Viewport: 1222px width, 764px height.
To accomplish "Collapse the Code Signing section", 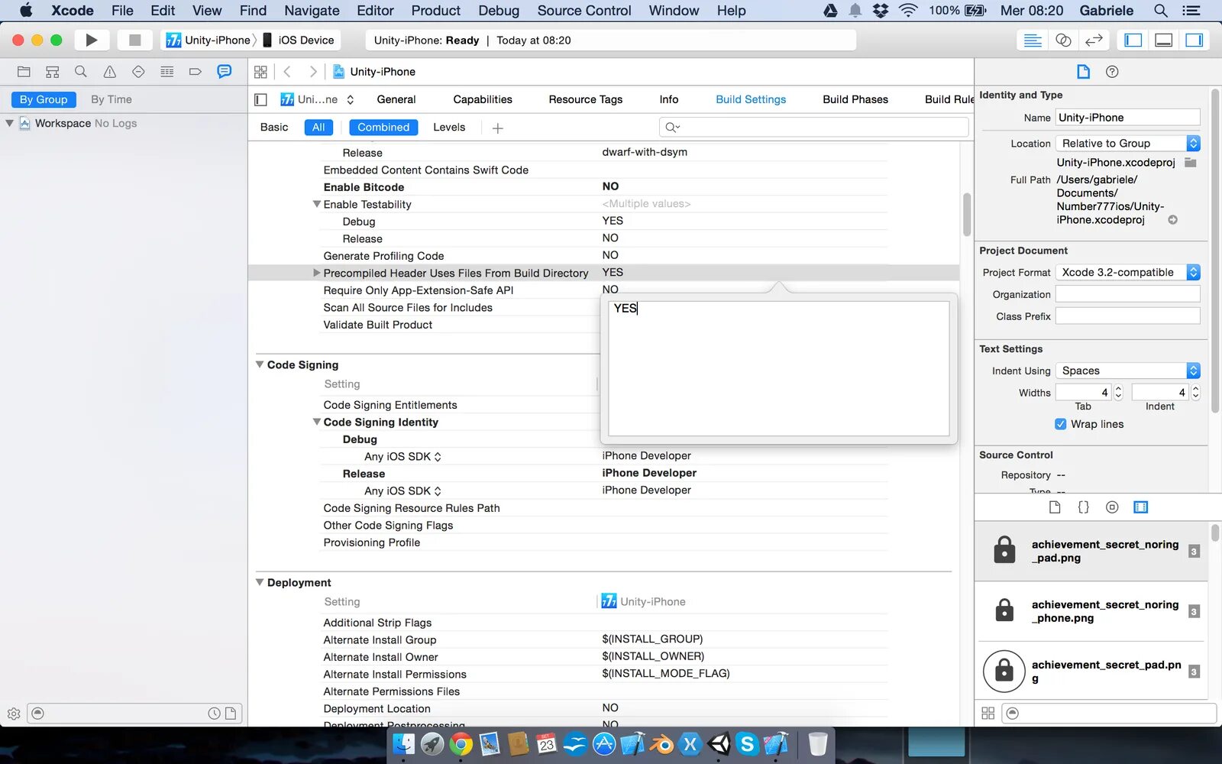I will (x=260, y=364).
